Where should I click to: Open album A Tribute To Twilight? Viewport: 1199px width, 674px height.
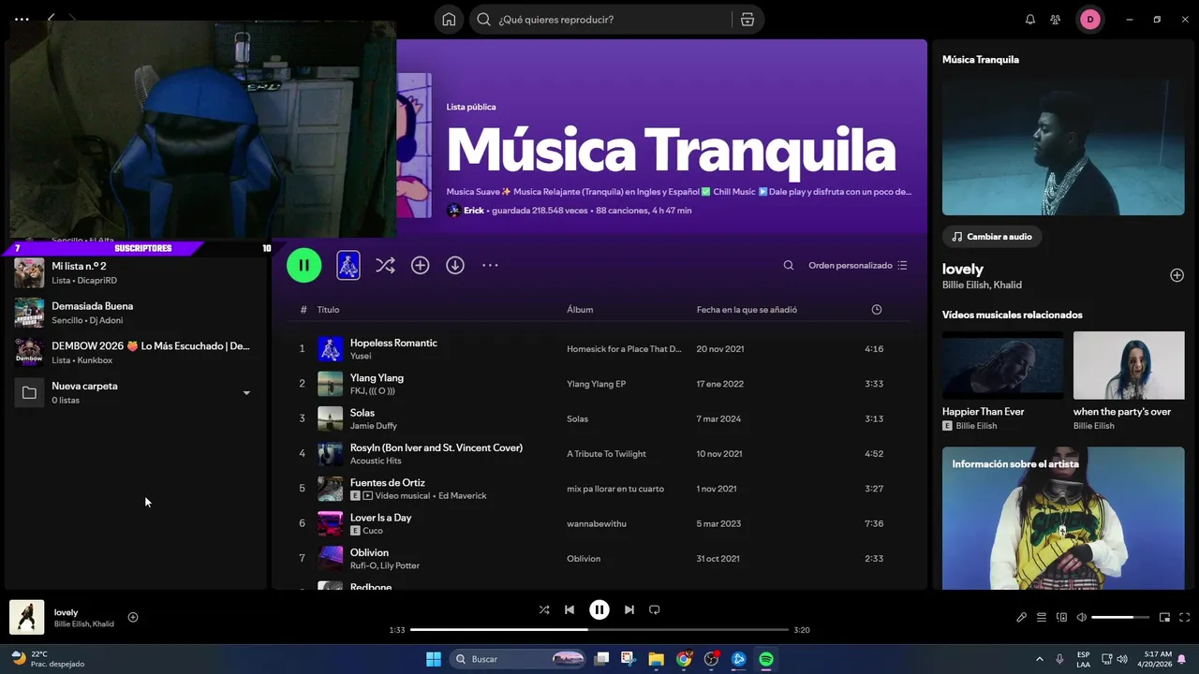coord(606,454)
